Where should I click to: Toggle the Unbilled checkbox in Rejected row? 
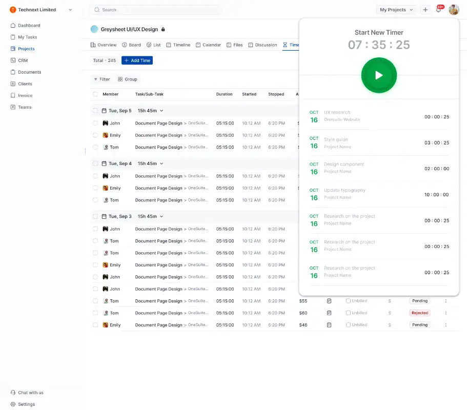tap(349, 313)
